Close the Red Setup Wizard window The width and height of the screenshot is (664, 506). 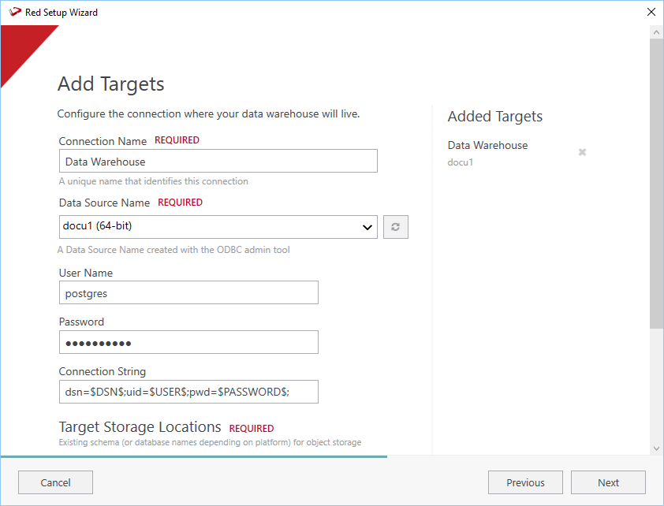click(x=651, y=12)
